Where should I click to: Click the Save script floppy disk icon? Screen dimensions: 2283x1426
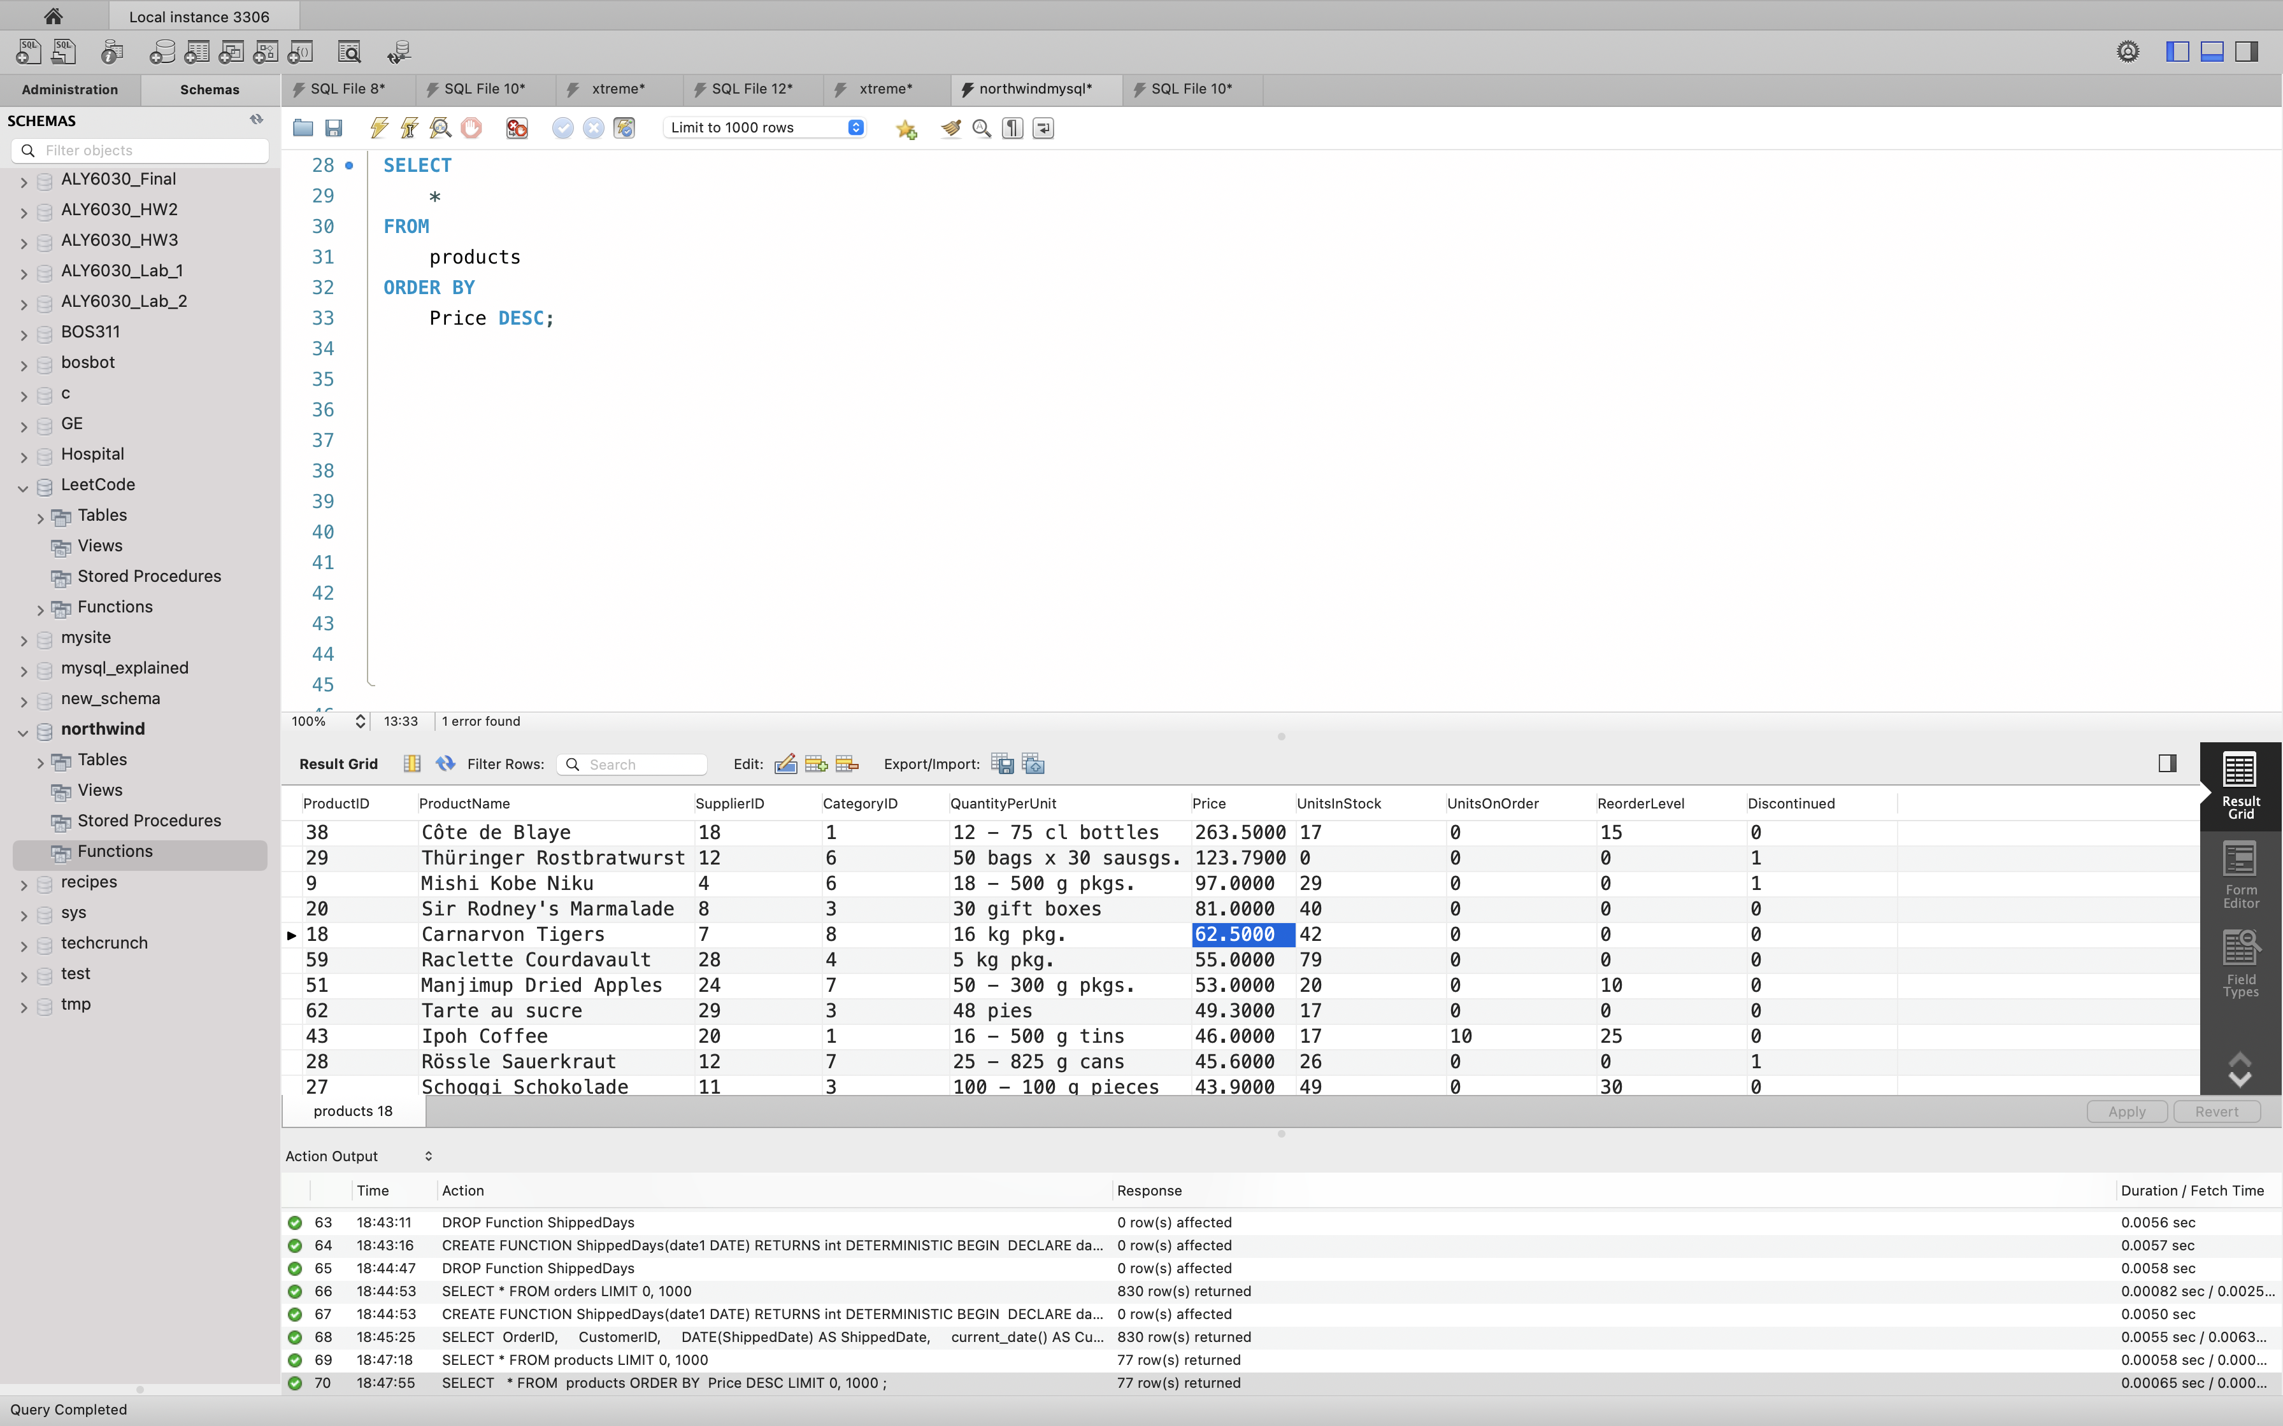(334, 128)
